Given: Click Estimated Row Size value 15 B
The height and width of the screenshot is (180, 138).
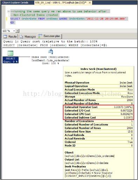Looking at the screenshot, I should tap(130, 131).
